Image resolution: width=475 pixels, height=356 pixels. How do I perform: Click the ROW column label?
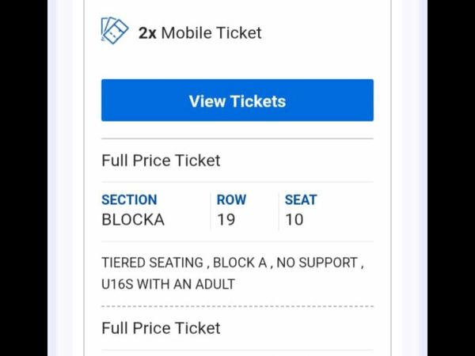point(231,200)
